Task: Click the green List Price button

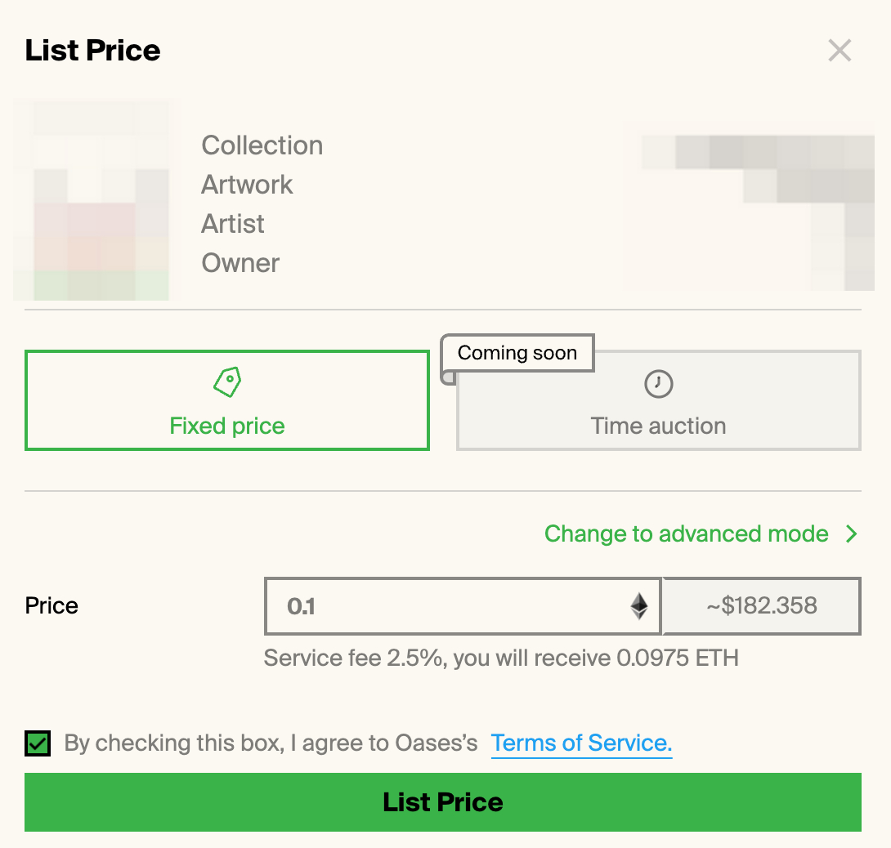Action: point(443,802)
